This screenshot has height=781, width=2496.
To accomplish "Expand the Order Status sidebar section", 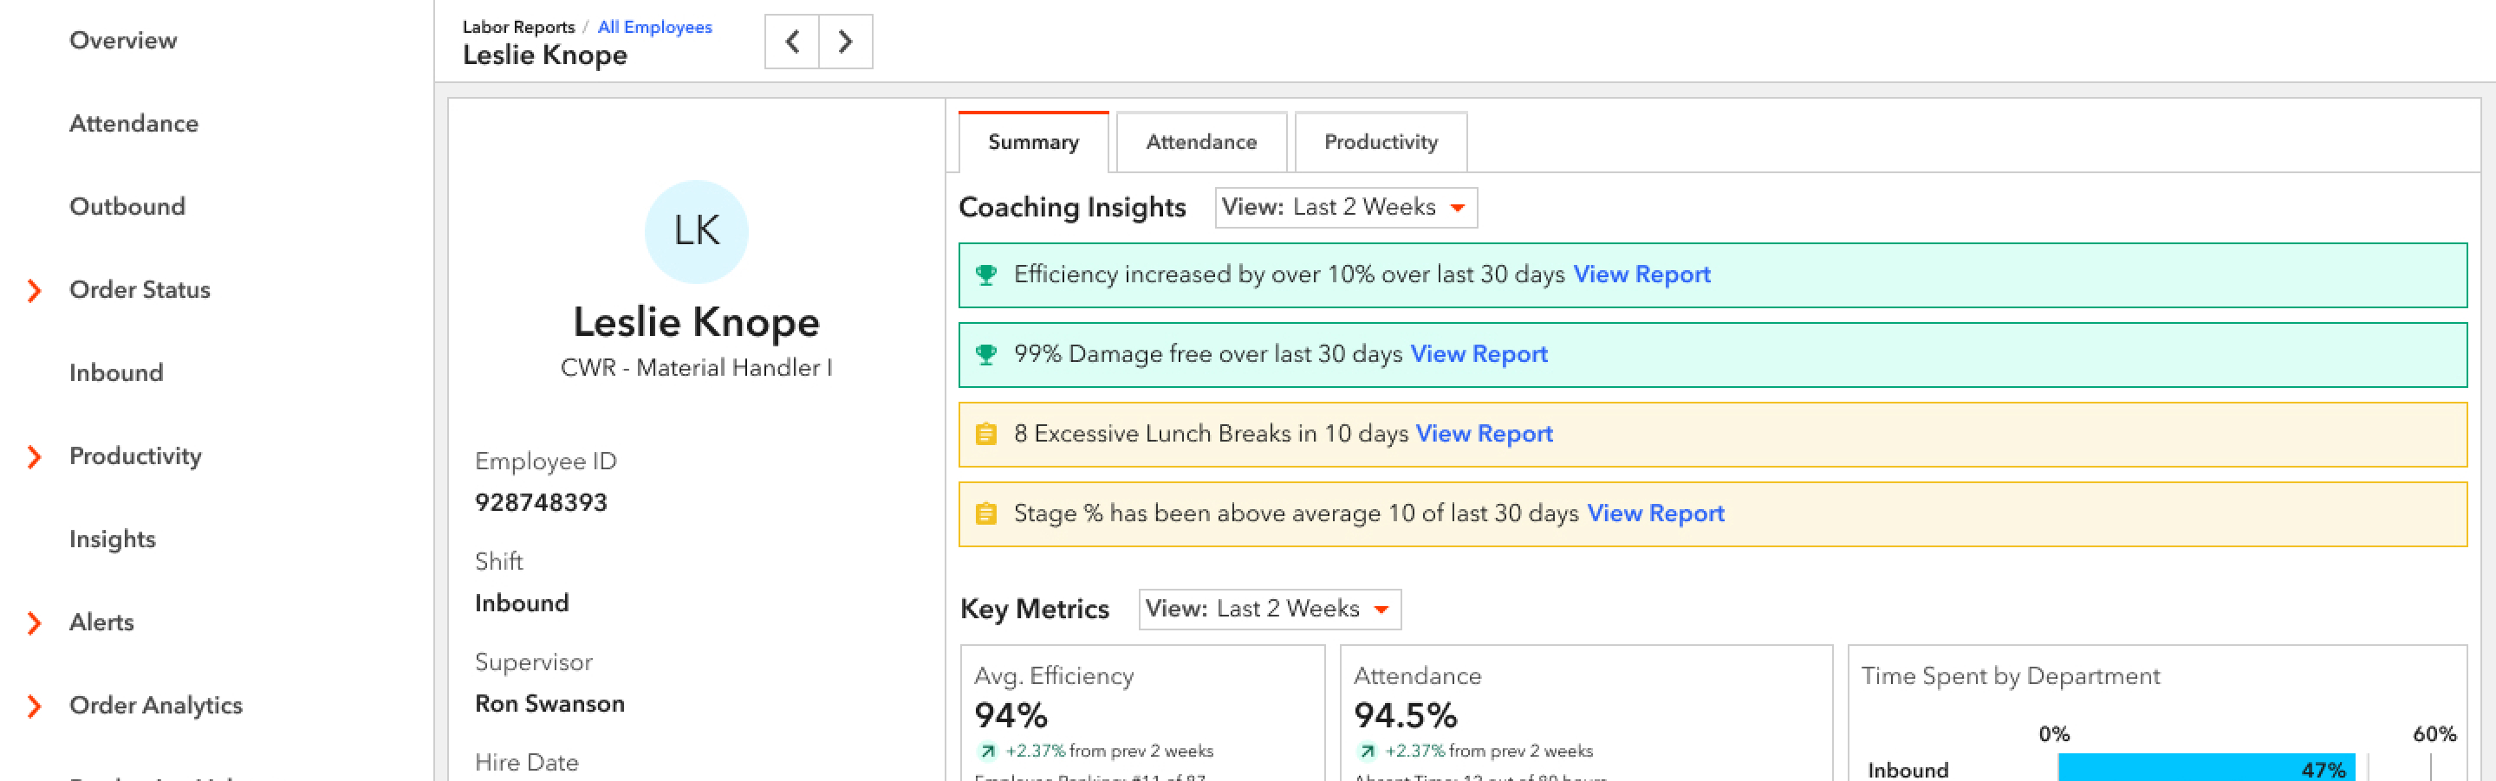I will click(x=35, y=290).
